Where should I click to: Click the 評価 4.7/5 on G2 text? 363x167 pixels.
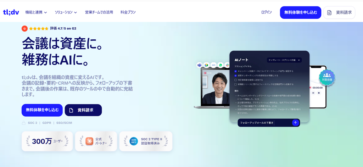point(63,29)
